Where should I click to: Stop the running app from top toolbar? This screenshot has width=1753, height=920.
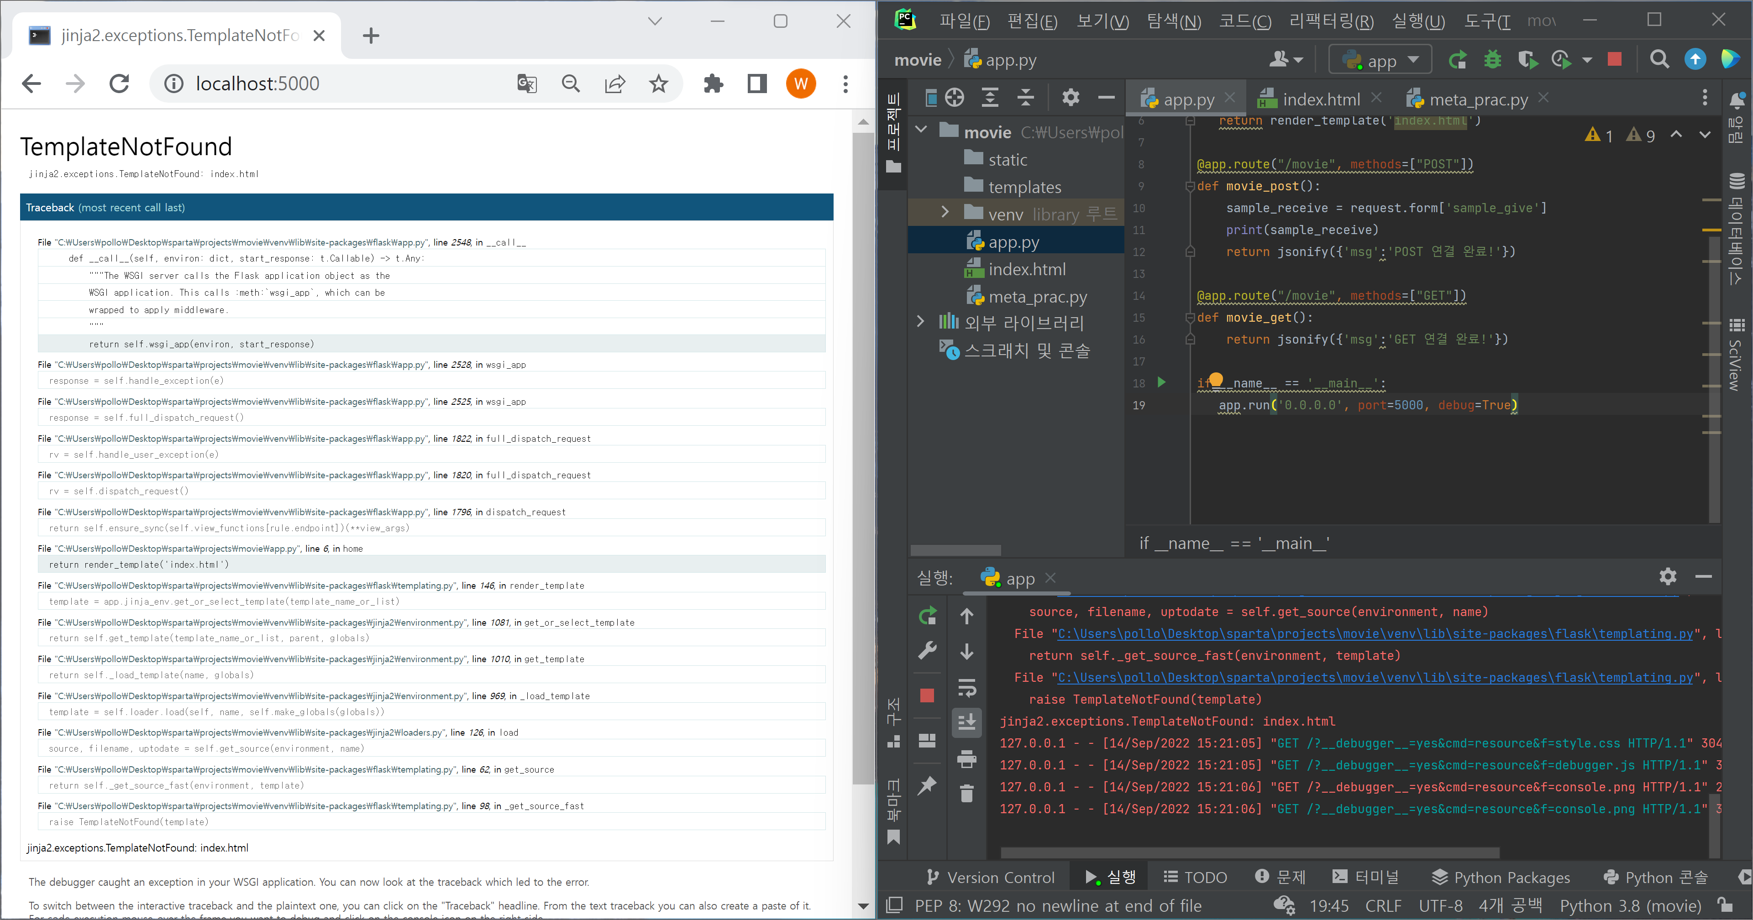pyautogui.click(x=1614, y=60)
